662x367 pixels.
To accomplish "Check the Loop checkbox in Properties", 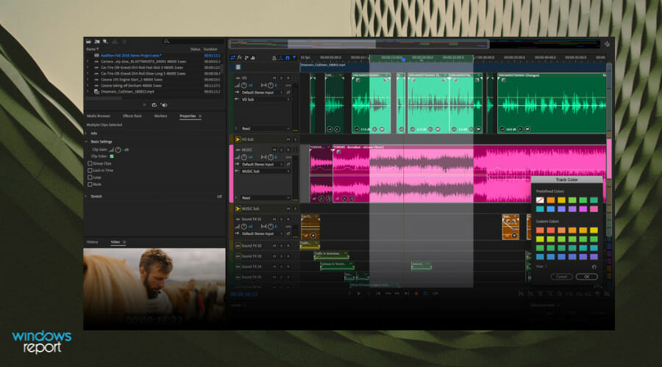I will pos(90,177).
